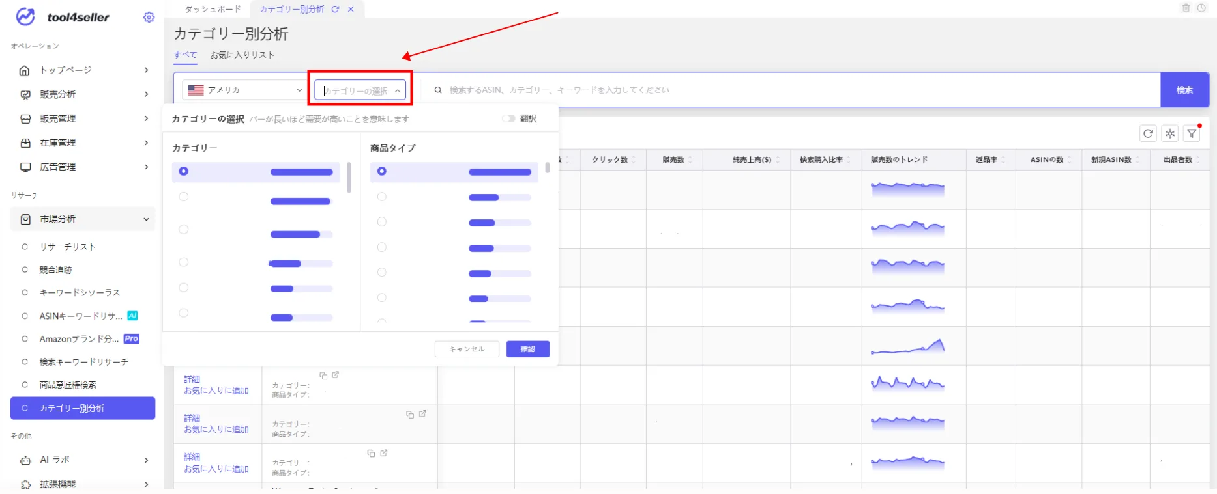Close the カテゴリー別分析 tab
The width and height of the screenshot is (1217, 494).
tap(351, 9)
